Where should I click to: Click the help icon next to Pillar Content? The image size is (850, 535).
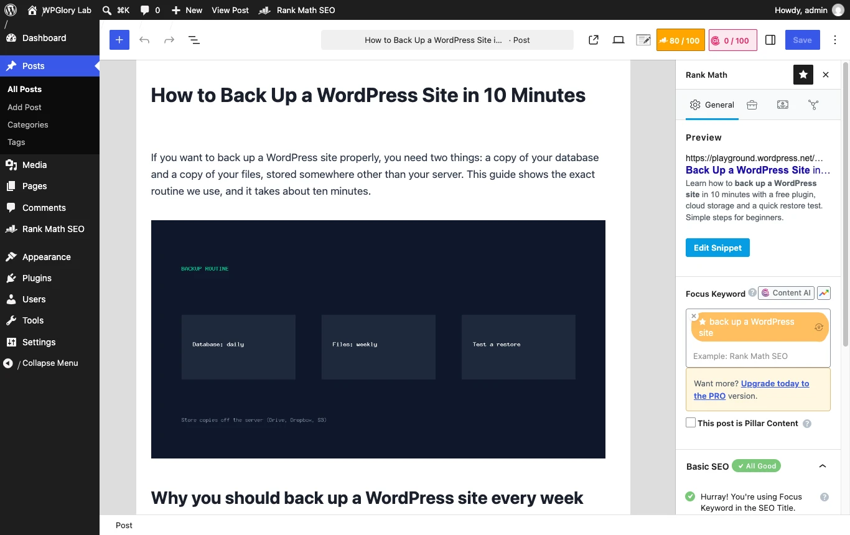click(807, 424)
